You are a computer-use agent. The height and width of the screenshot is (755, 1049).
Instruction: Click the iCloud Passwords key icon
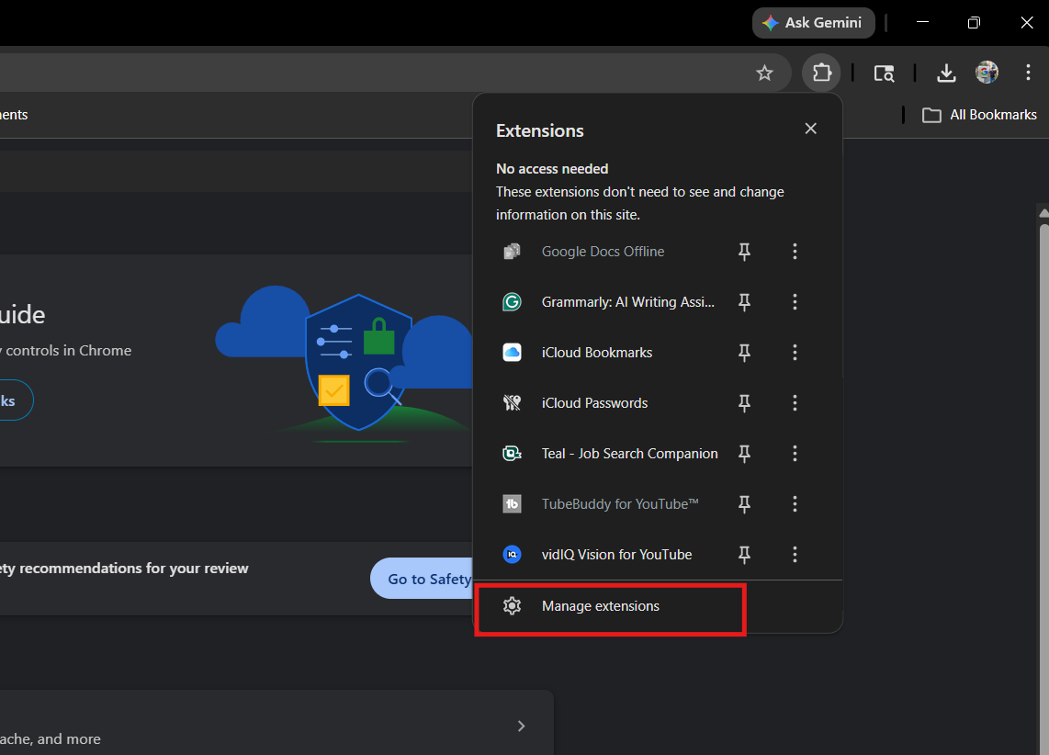click(x=512, y=403)
